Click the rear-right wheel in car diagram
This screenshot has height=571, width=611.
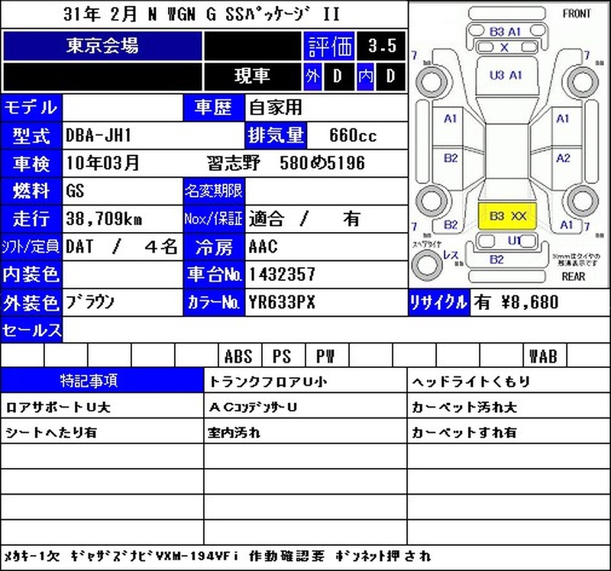[583, 202]
